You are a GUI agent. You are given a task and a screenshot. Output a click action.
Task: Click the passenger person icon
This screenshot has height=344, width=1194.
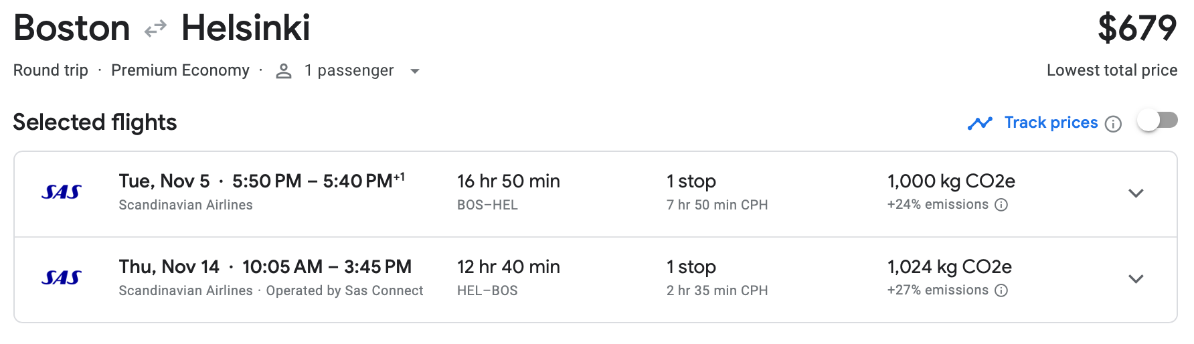(x=284, y=71)
